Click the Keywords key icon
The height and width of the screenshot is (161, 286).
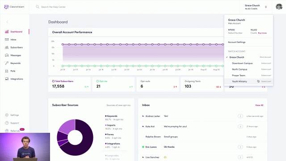(7, 63)
